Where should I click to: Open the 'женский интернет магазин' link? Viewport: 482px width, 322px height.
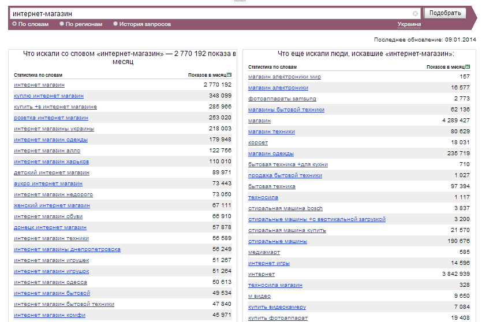(x=52, y=205)
